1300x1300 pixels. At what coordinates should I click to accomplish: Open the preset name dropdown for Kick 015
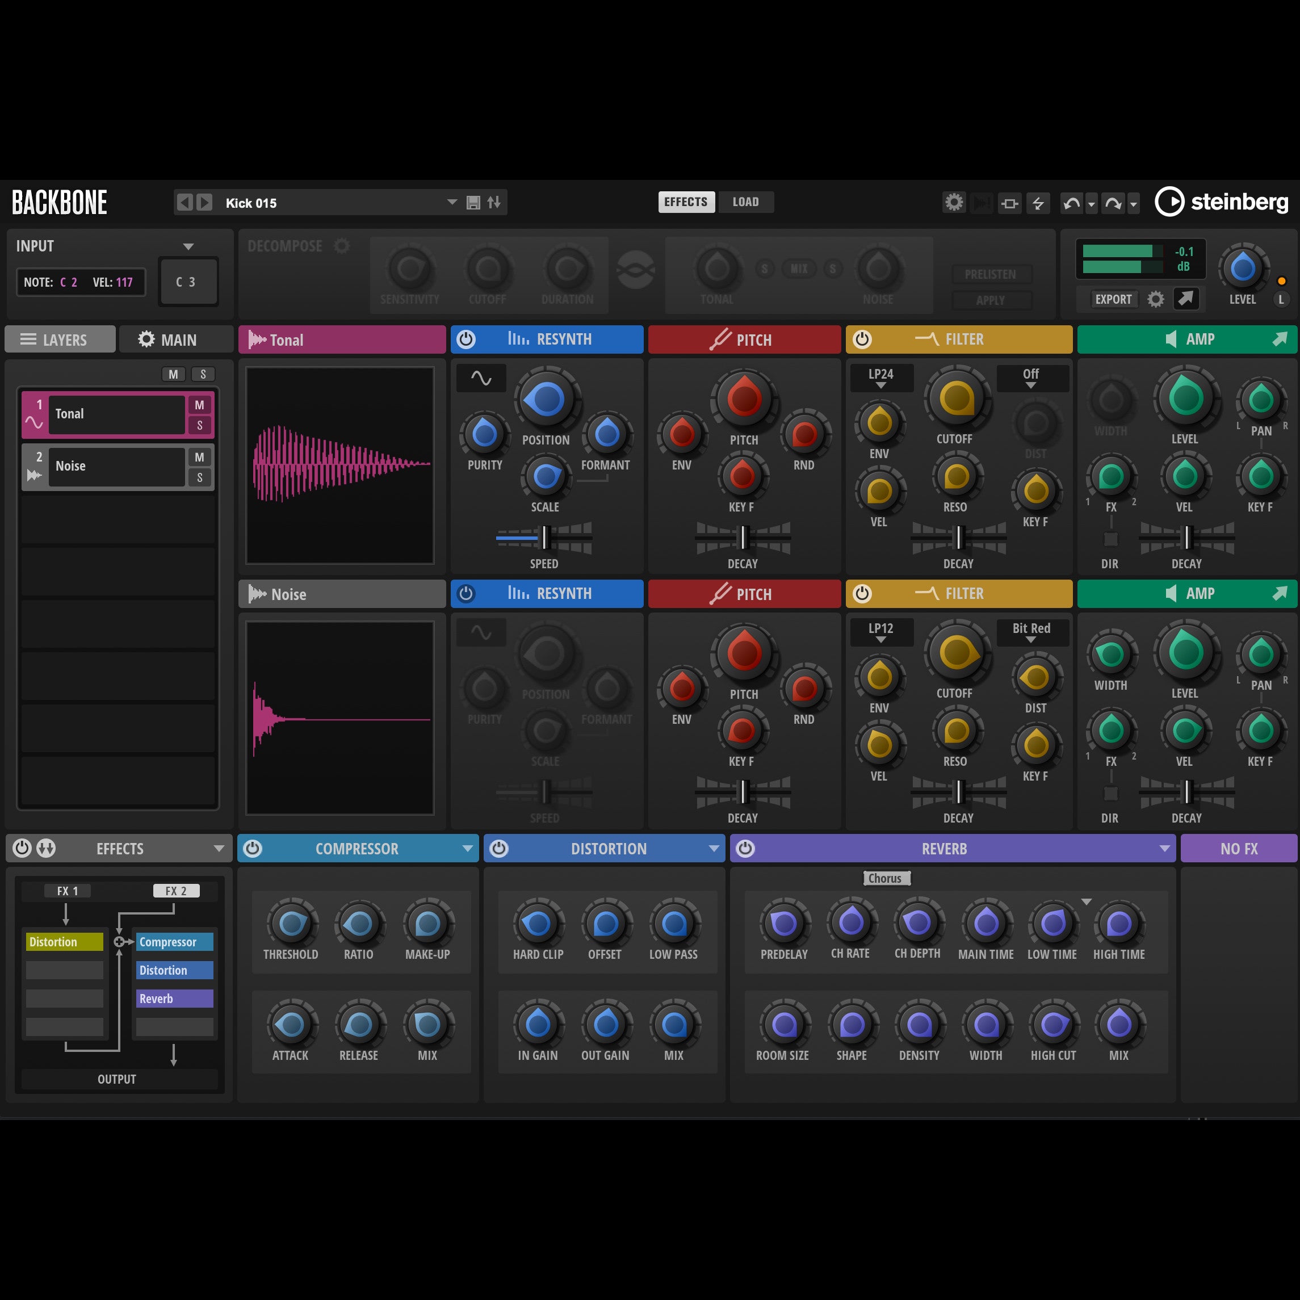(452, 202)
